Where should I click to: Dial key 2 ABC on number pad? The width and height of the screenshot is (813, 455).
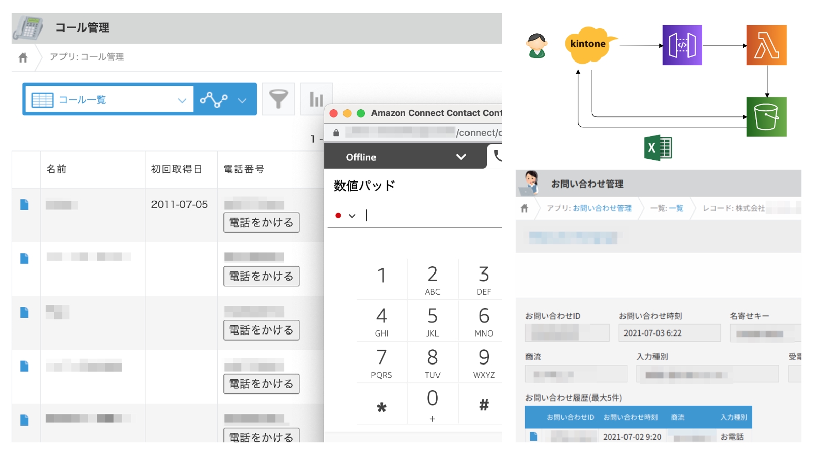(432, 279)
